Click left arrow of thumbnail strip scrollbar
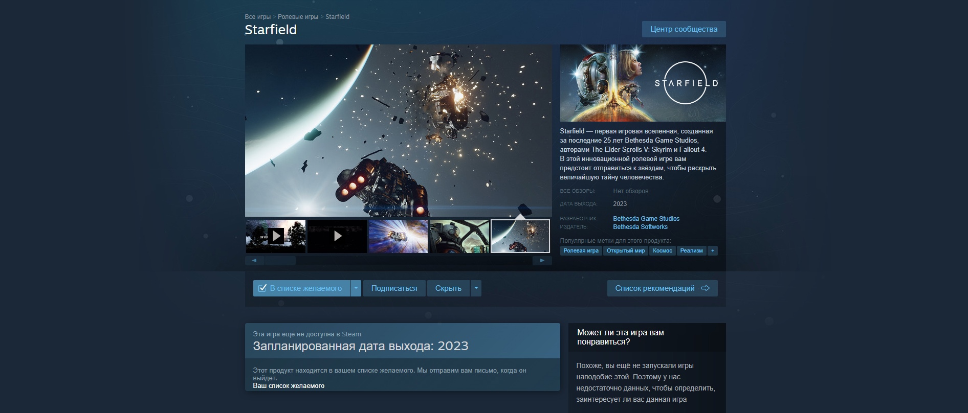 254,261
